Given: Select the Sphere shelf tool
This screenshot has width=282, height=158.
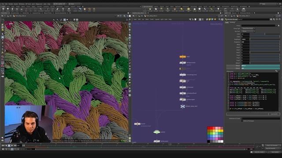Looking at the screenshot, I should coord(8,9).
